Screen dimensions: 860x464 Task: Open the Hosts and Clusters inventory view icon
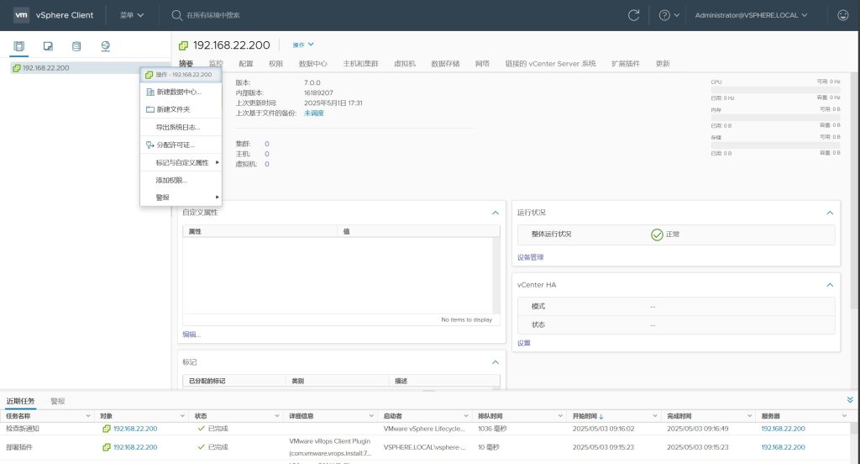[19, 46]
